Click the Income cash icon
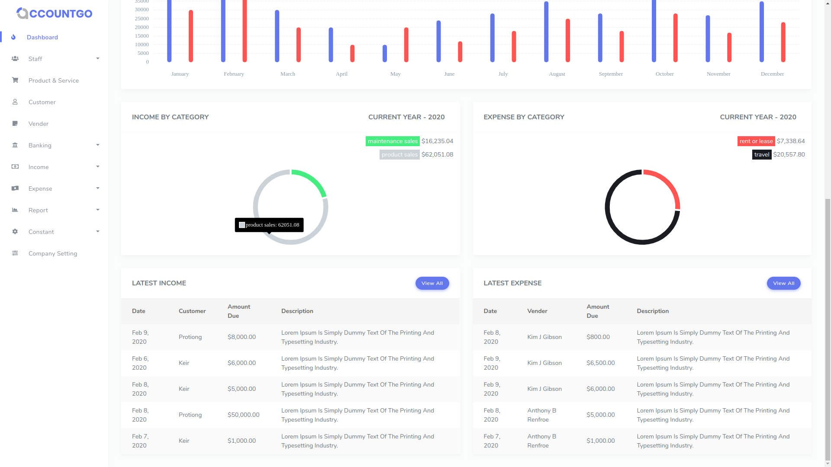 tap(15, 167)
